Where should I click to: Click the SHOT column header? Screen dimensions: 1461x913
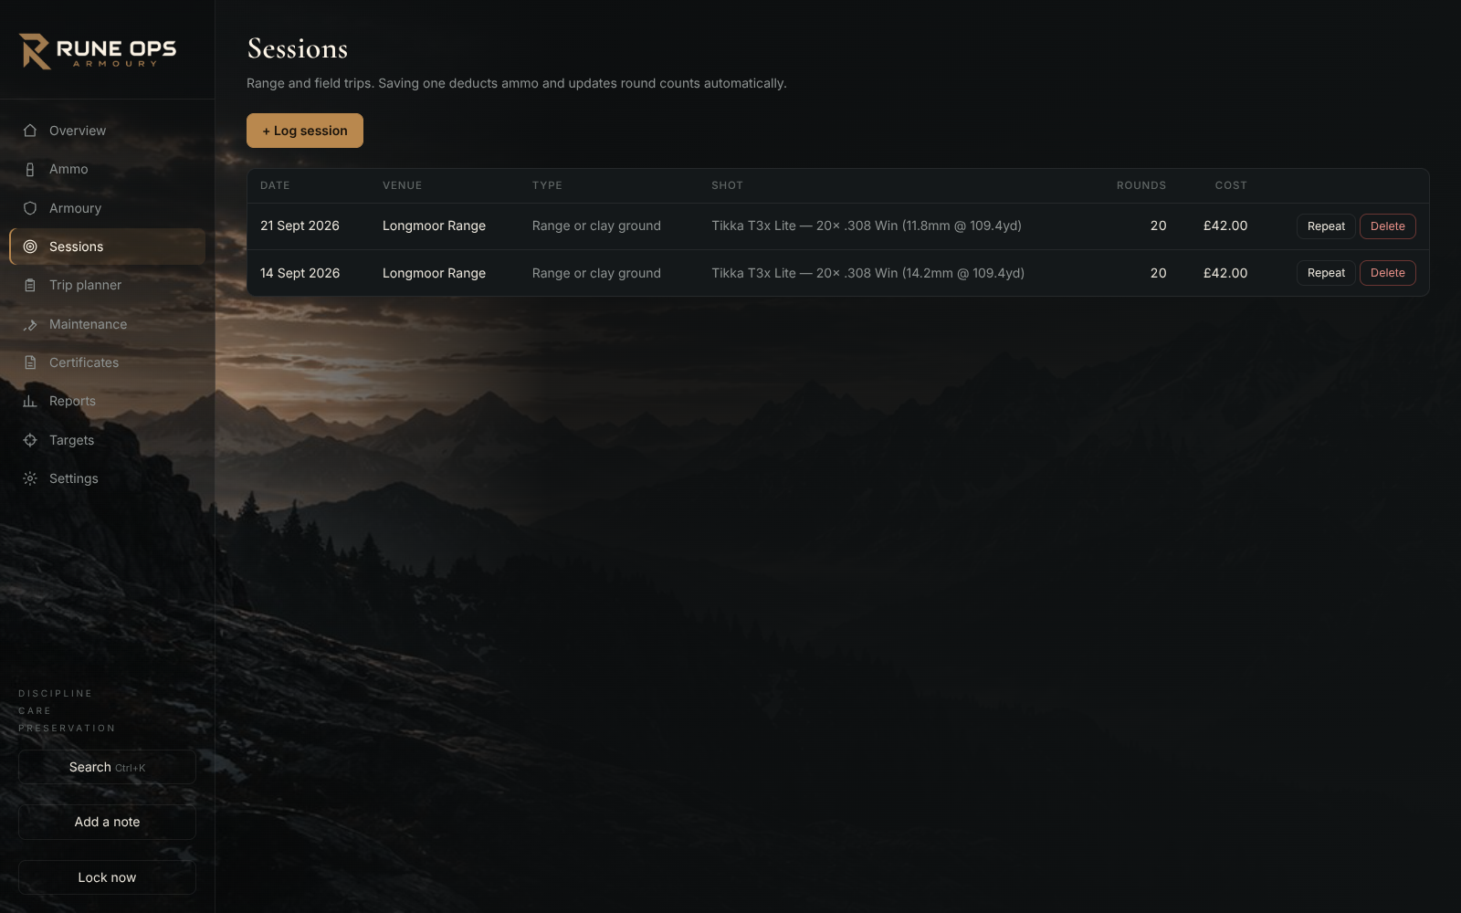click(727, 185)
